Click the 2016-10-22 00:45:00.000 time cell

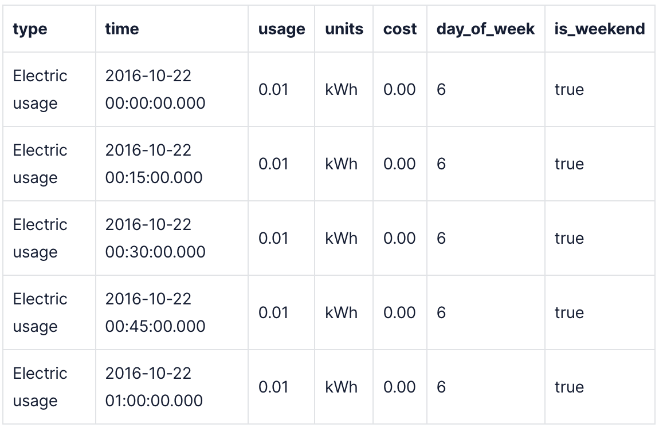click(155, 312)
